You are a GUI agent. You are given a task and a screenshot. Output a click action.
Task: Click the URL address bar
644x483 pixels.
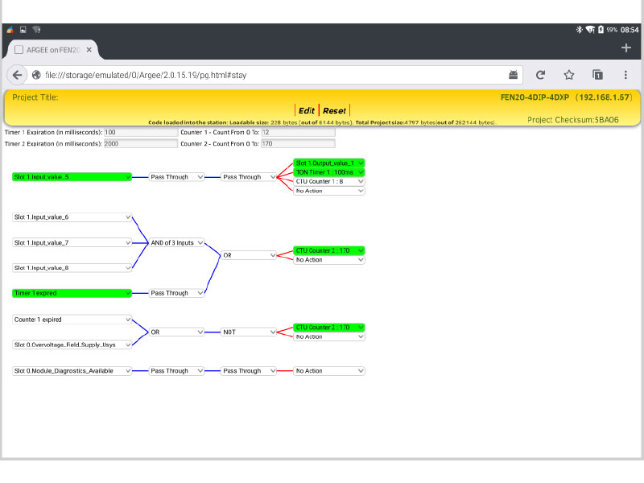[x=266, y=75]
